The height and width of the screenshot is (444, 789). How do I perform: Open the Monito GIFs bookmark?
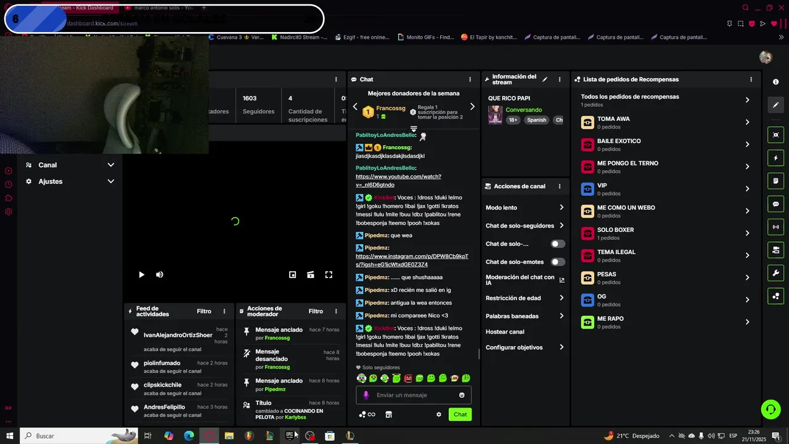[426, 37]
